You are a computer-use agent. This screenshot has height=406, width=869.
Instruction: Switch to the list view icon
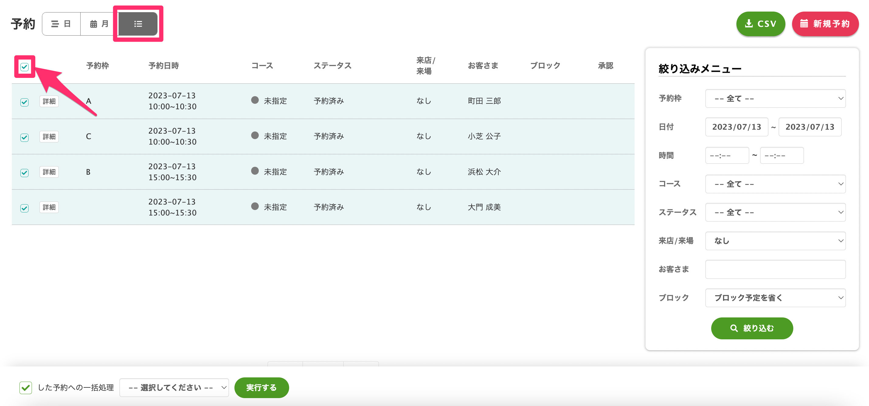coord(138,24)
